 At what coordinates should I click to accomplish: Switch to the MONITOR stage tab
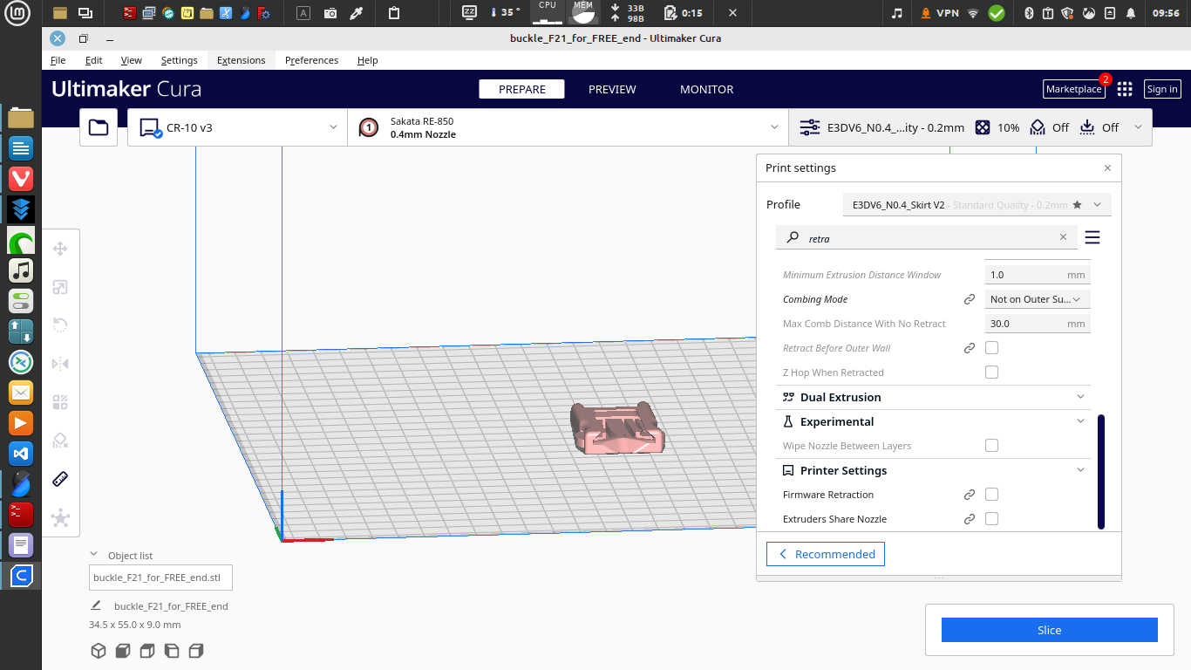706,89
